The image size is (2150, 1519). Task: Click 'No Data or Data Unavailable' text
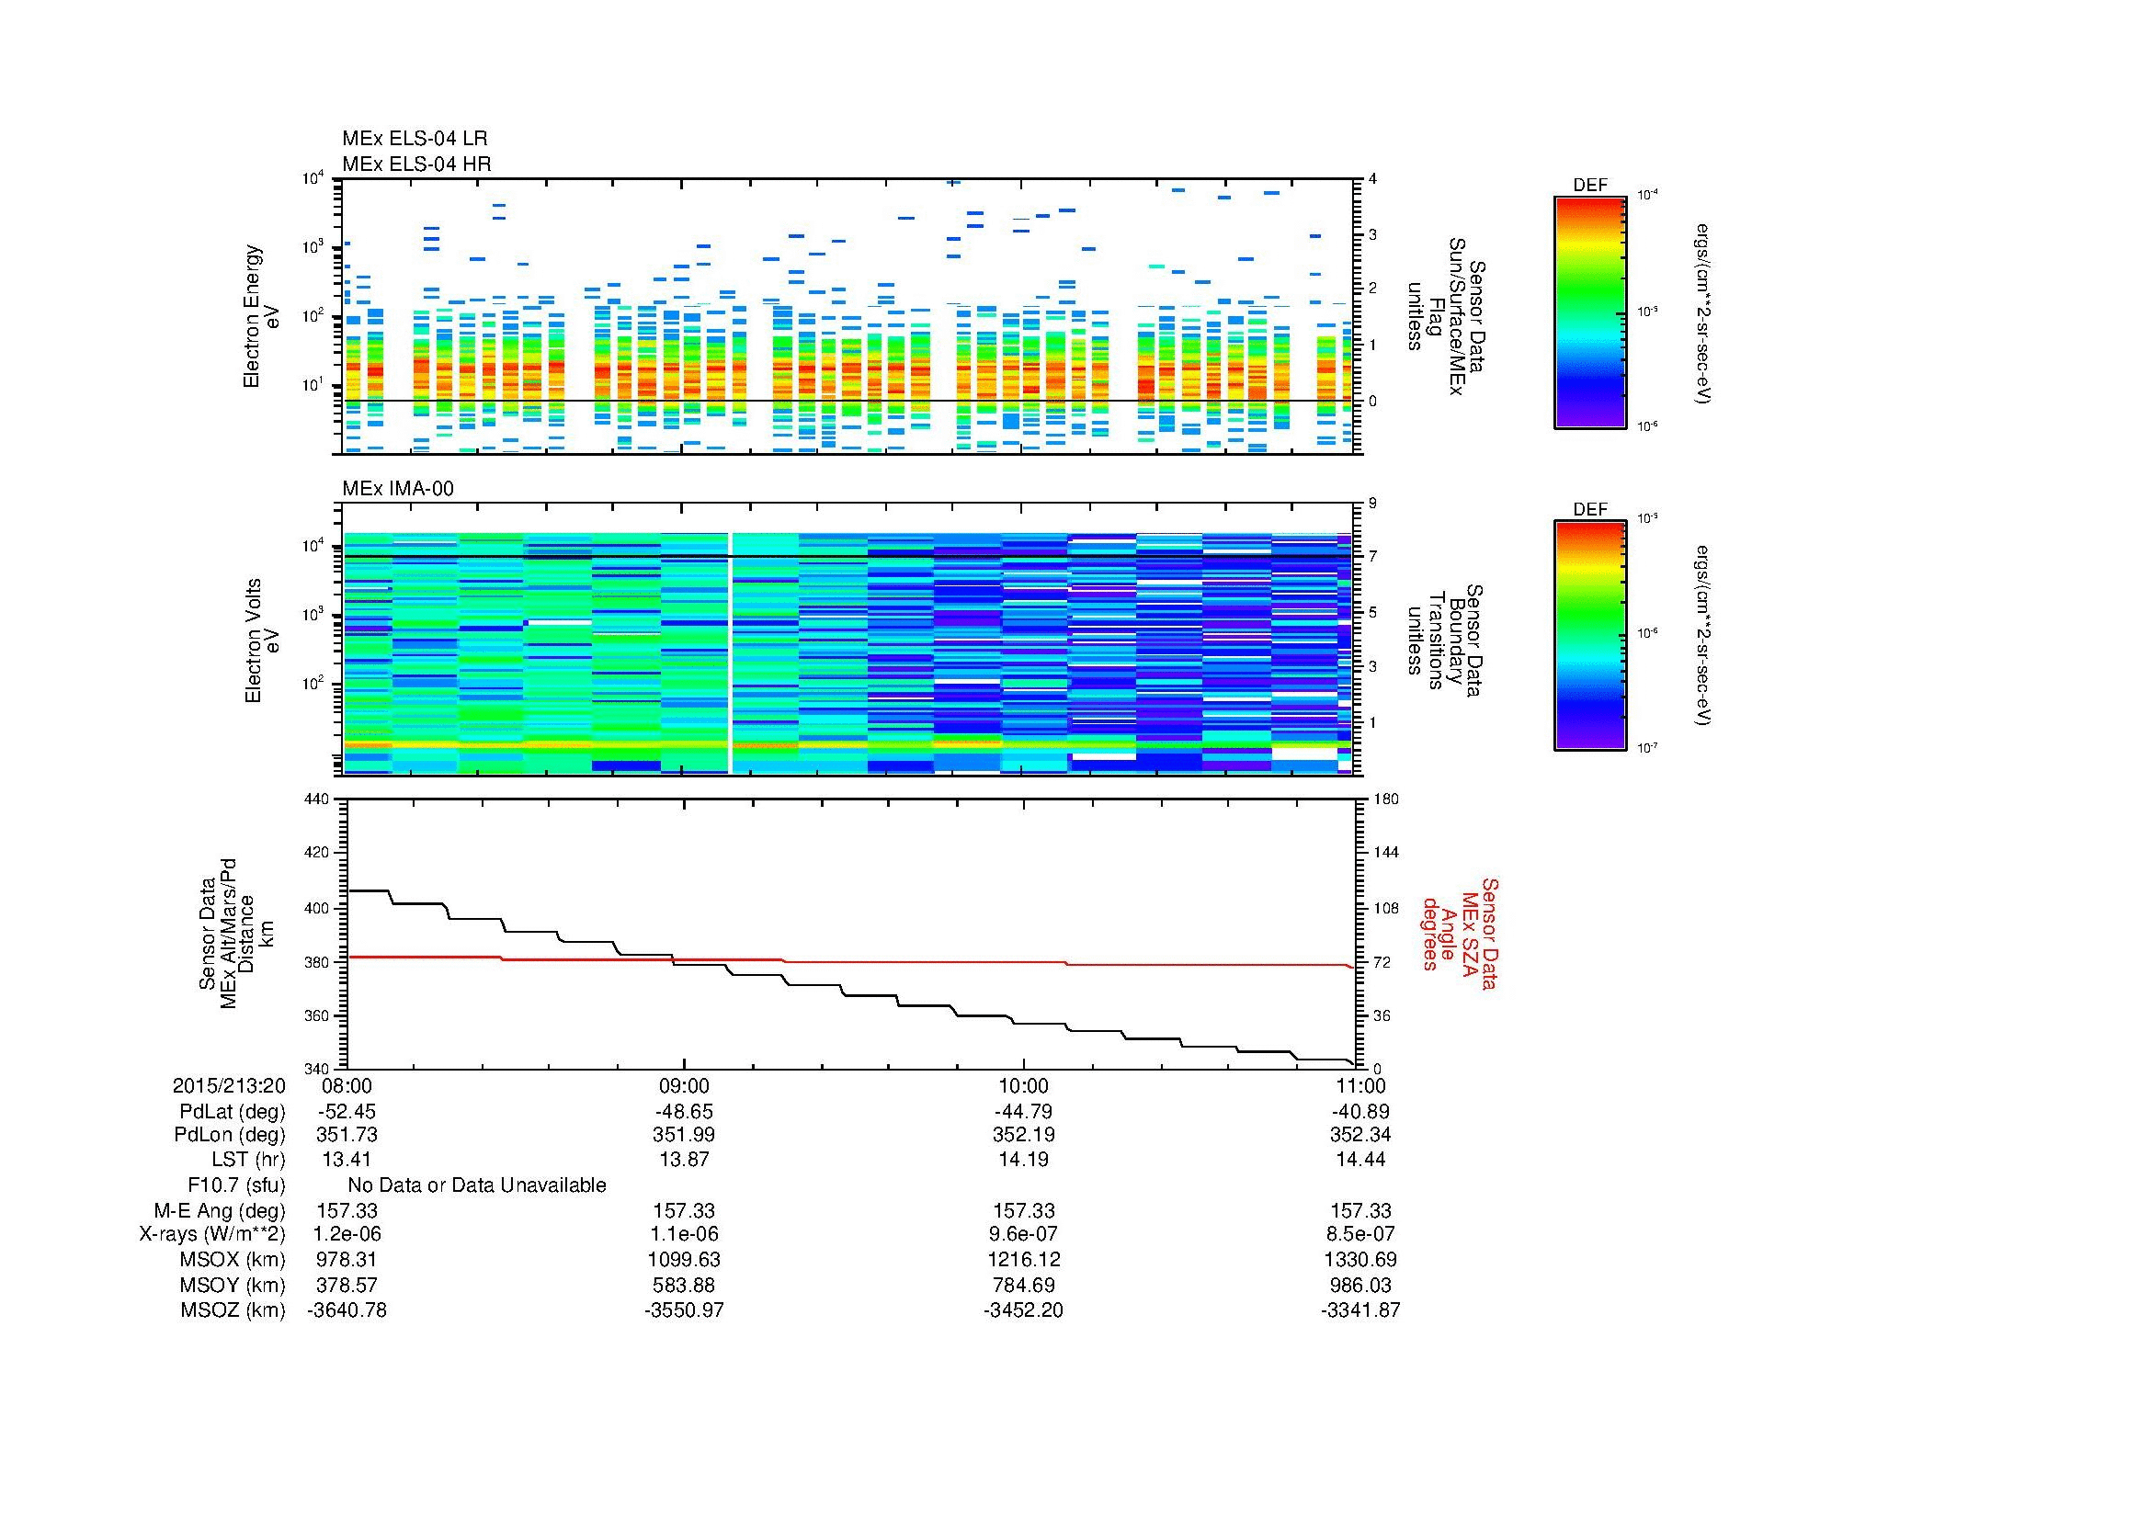[x=477, y=1185]
